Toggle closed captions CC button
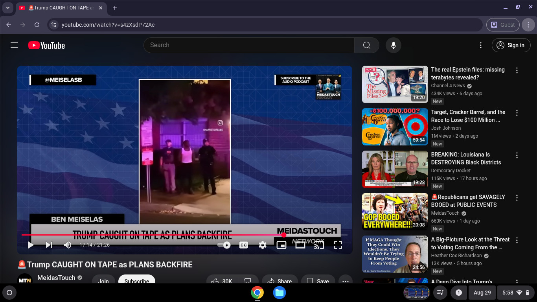Screen dimensions: 537x302 [244, 245]
